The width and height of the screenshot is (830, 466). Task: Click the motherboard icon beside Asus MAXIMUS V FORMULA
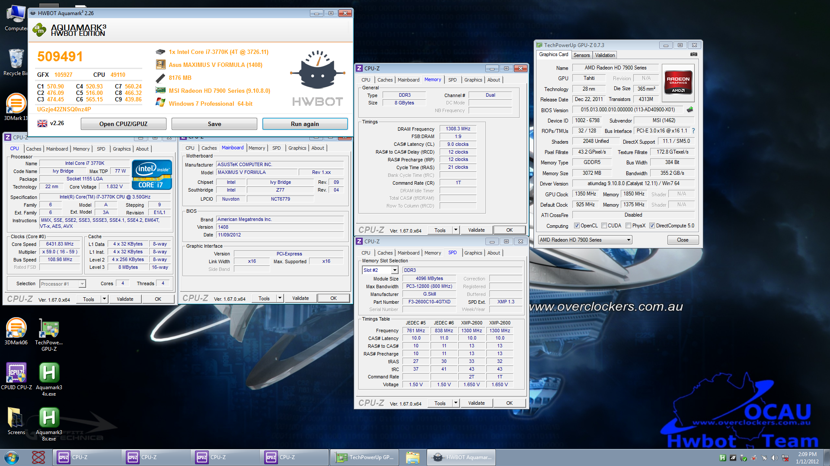tap(160, 65)
